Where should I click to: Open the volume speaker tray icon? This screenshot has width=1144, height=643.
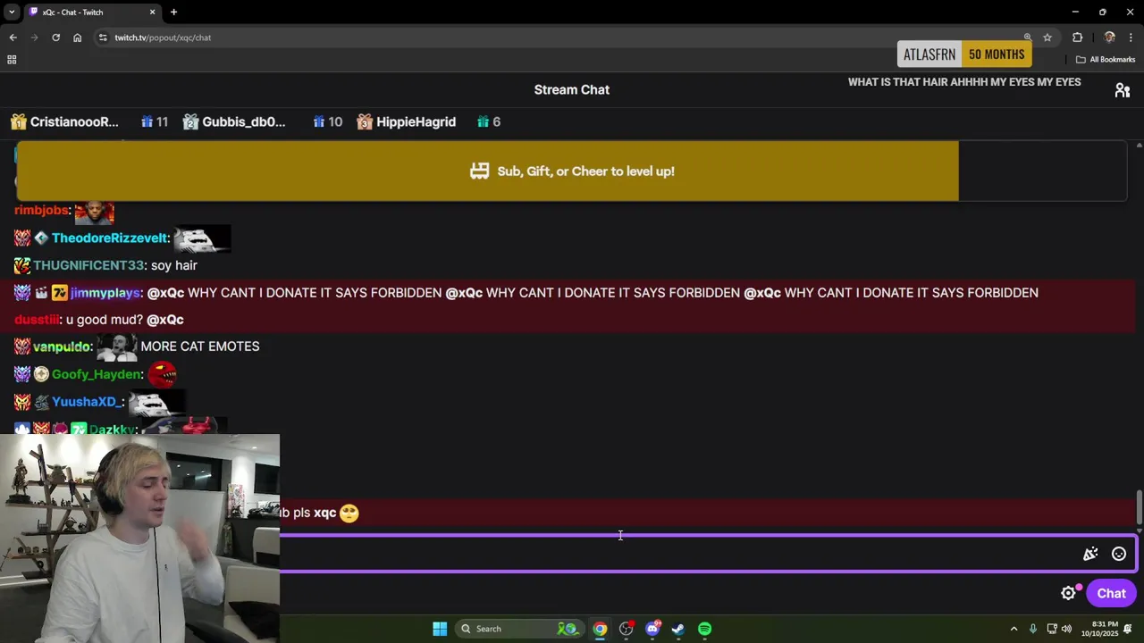coord(1066,629)
